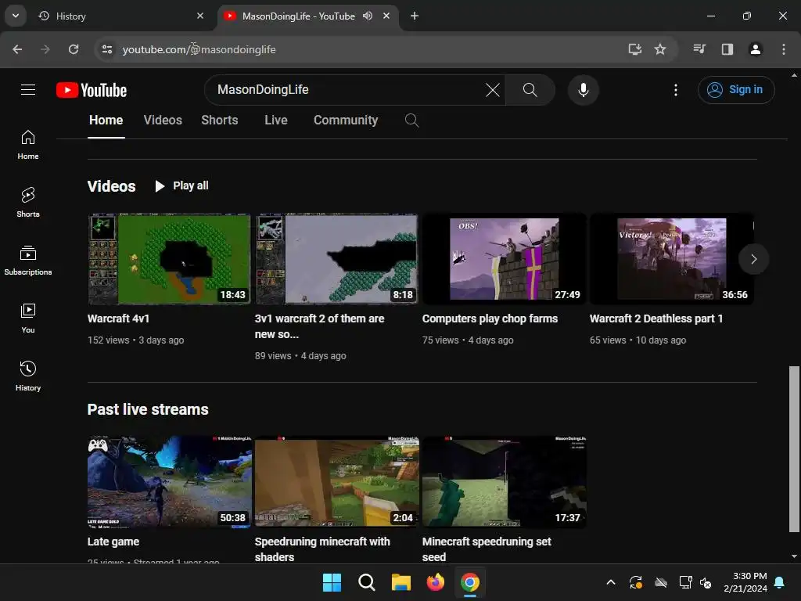The width and height of the screenshot is (801, 601).
Task: Open Subscriptions in the left sidebar
Action: tap(28, 260)
